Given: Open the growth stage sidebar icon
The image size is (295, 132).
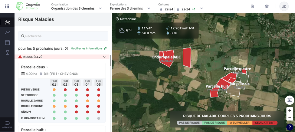Looking at the screenshot, I should [x=7, y=53].
